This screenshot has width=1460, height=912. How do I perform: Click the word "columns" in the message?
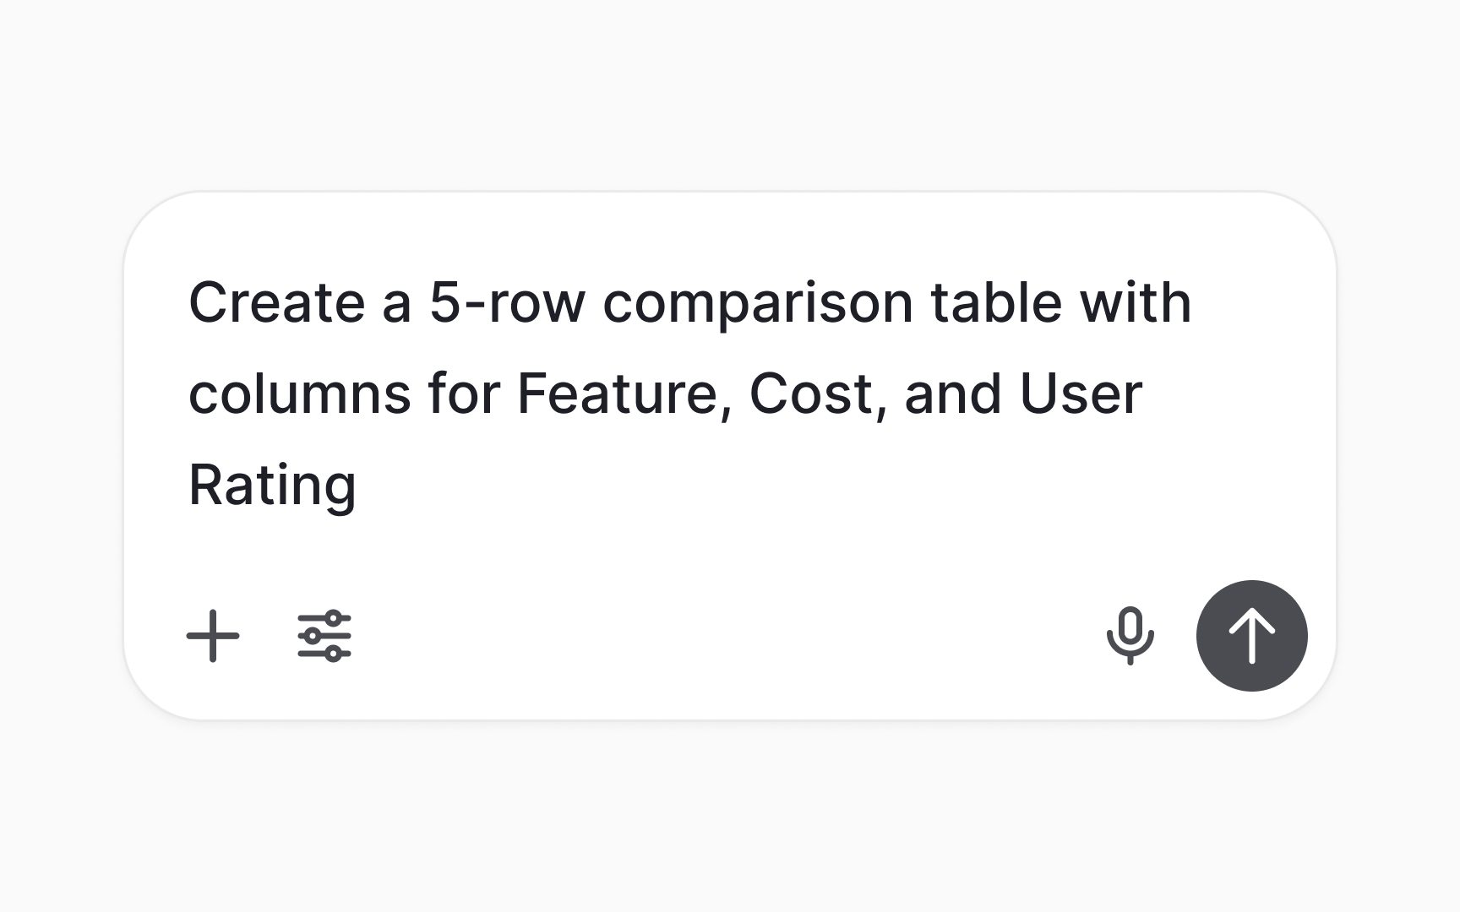tap(299, 394)
